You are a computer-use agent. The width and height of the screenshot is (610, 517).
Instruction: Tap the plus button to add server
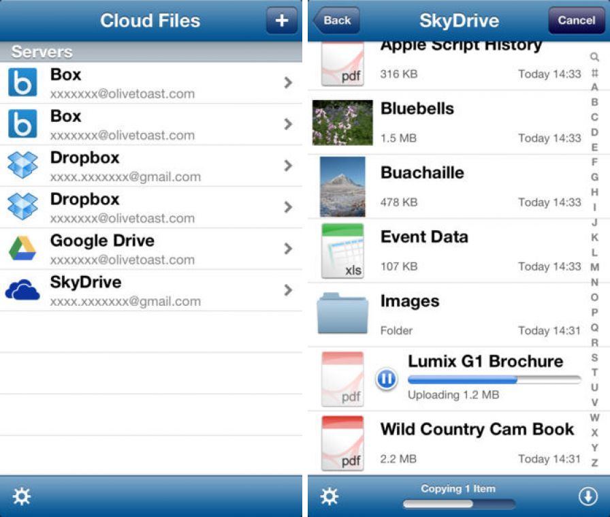[281, 20]
